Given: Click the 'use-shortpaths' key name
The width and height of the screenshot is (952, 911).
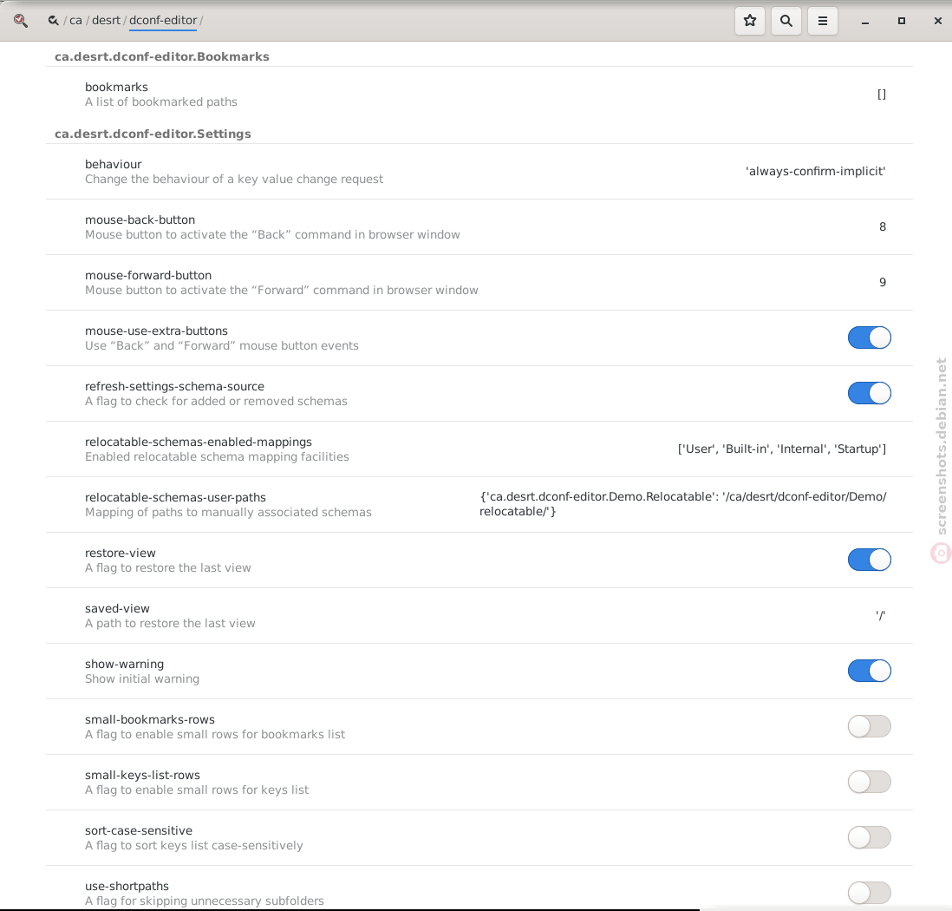Looking at the screenshot, I should 127,886.
